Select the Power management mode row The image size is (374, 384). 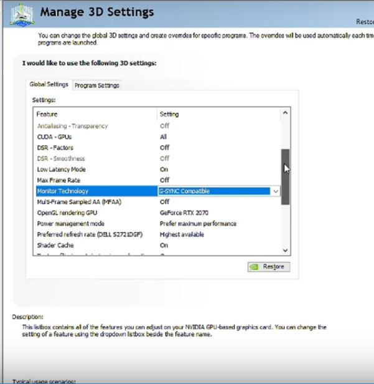click(158, 224)
